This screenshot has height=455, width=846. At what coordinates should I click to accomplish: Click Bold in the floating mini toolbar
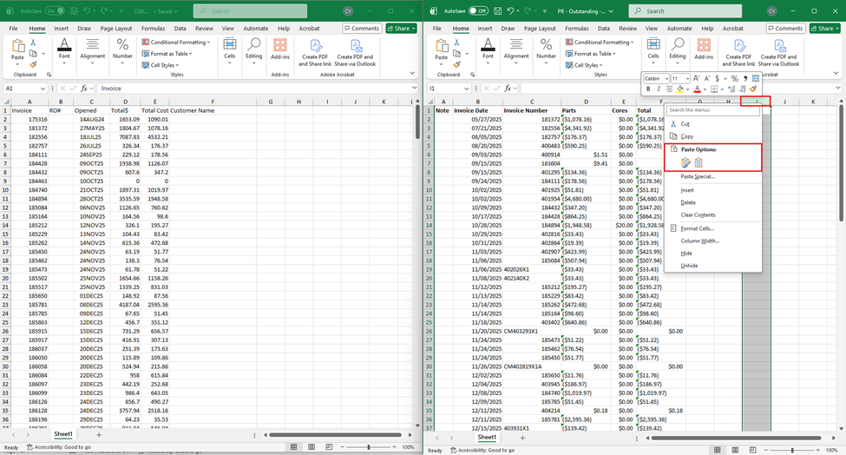(648, 89)
